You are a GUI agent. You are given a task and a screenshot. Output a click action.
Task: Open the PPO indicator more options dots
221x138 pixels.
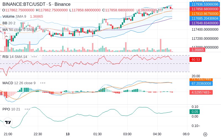pyautogui.click(x=27, y=109)
